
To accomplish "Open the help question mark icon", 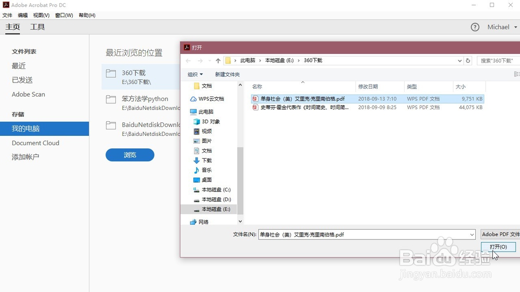I will (475, 27).
